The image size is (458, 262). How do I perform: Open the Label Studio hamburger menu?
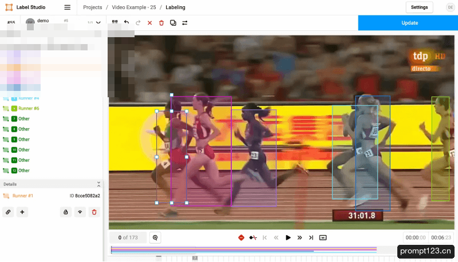[x=67, y=7]
